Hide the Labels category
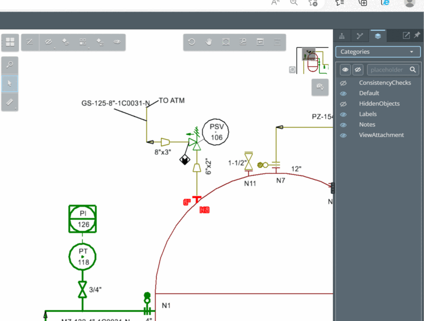The height and width of the screenshot is (321, 424). [343, 115]
